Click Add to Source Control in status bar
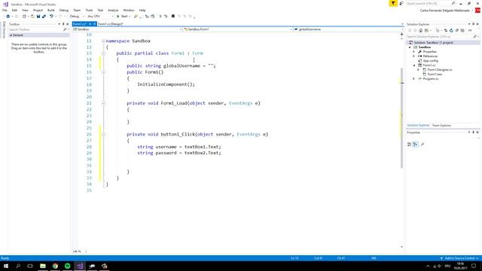This screenshot has height=271, width=482. pos(459,258)
